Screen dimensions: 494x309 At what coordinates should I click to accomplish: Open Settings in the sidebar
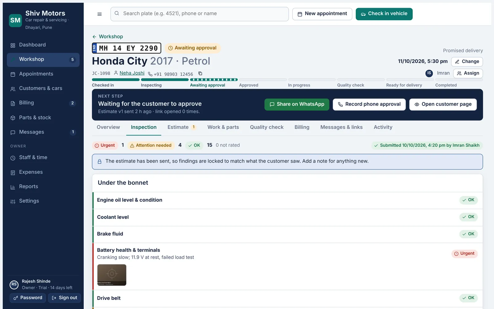[43, 201]
